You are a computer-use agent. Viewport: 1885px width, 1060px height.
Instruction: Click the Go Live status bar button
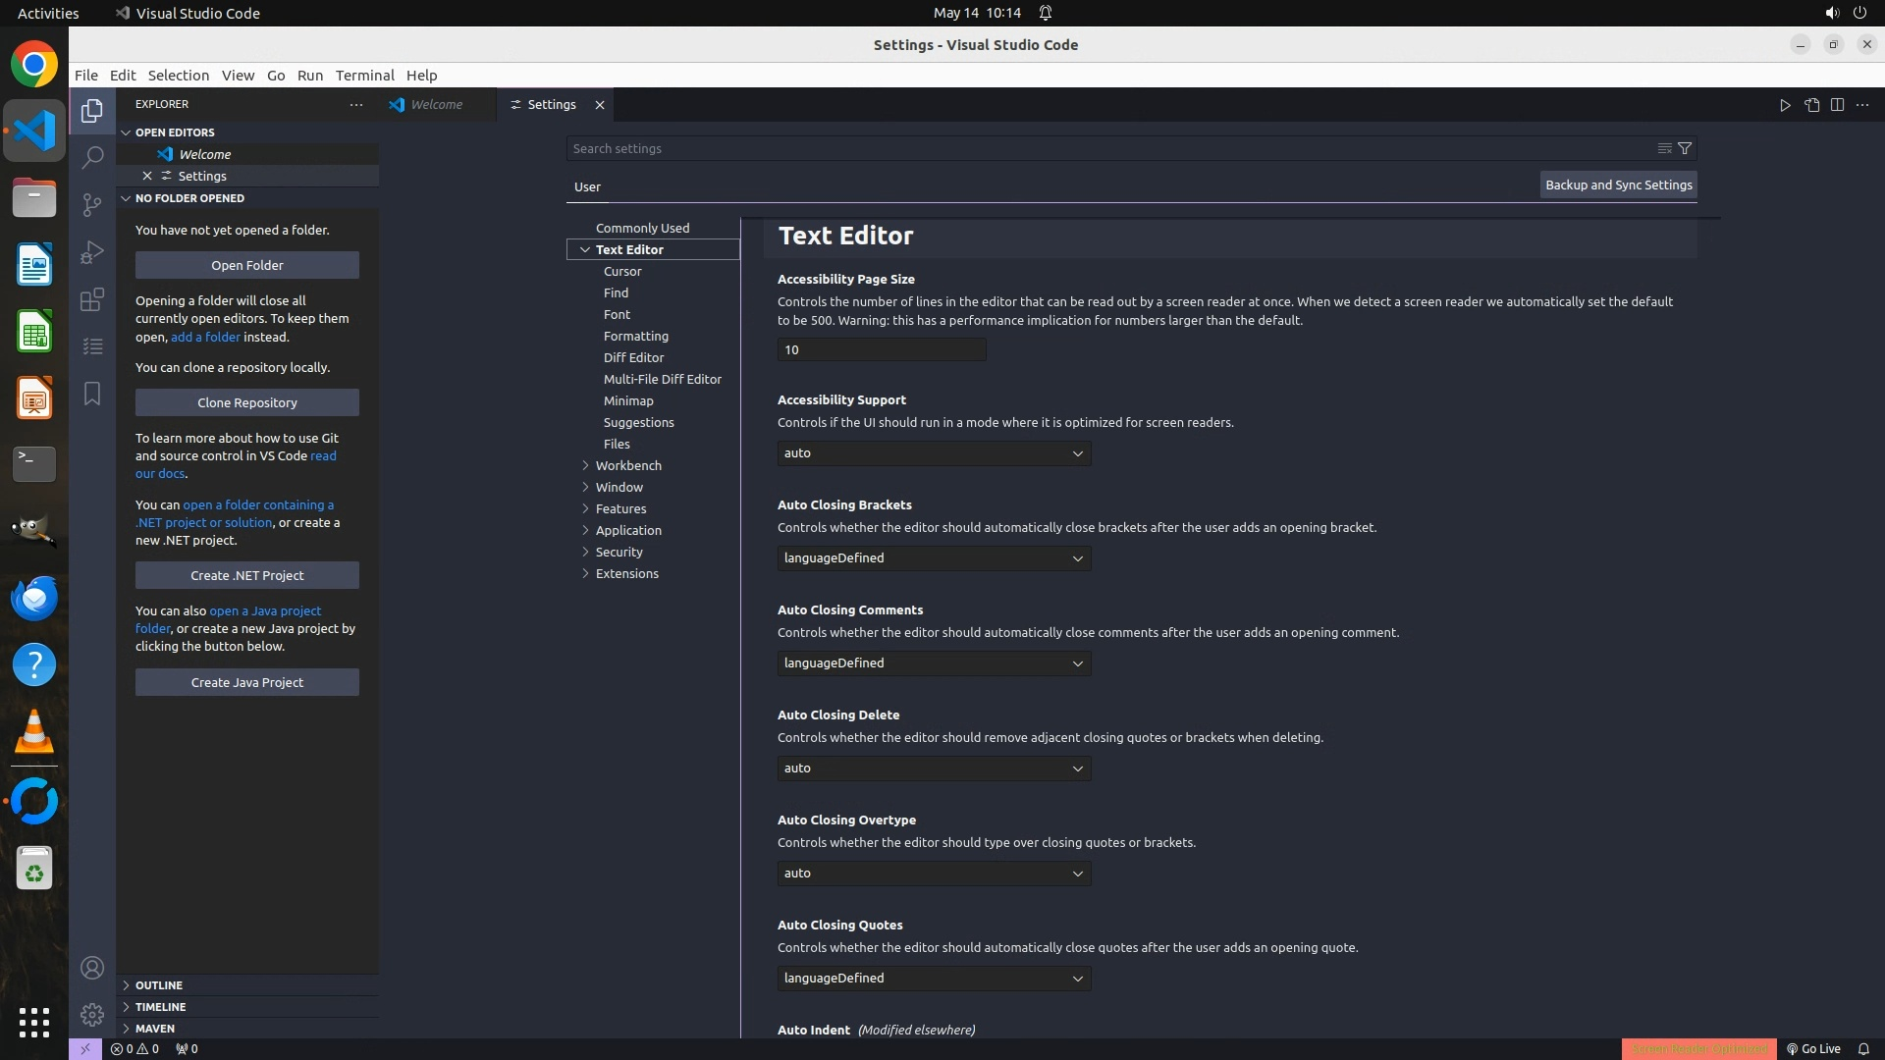1813,1048
